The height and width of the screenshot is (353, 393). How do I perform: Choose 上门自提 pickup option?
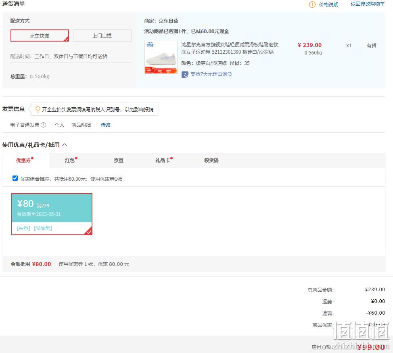pyautogui.click(x=102, y=36)
